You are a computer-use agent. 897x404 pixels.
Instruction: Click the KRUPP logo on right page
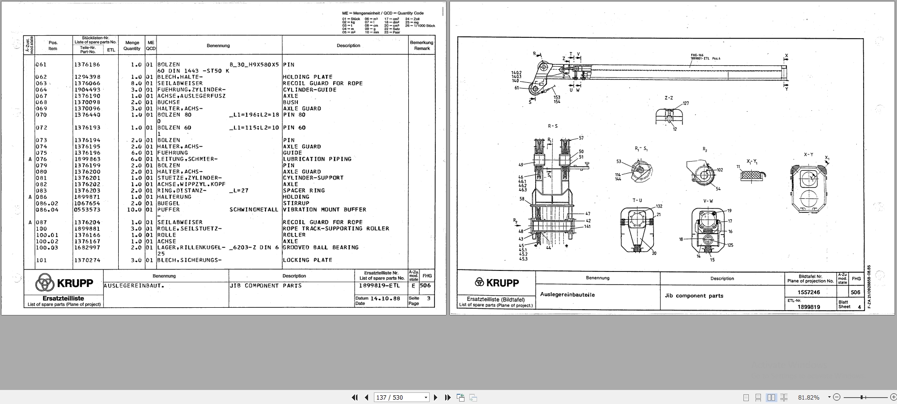(x=496, y=283)
